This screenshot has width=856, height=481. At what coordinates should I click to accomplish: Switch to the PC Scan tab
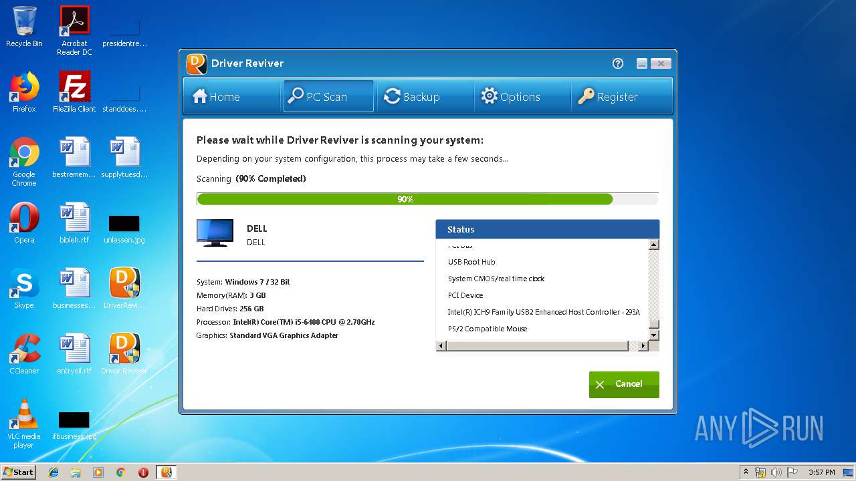pyautogui.click(x=328, y=97)
